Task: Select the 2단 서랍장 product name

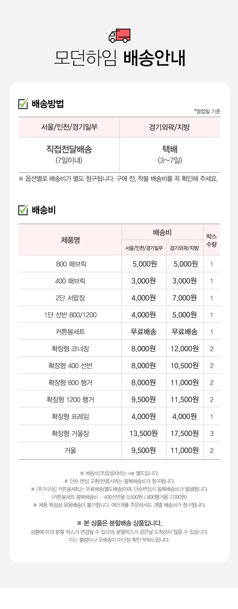Action: click(x=70, y=298)
